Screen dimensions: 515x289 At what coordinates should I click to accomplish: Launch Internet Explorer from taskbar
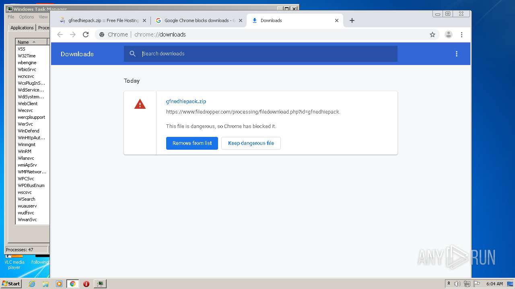point(32,284)
